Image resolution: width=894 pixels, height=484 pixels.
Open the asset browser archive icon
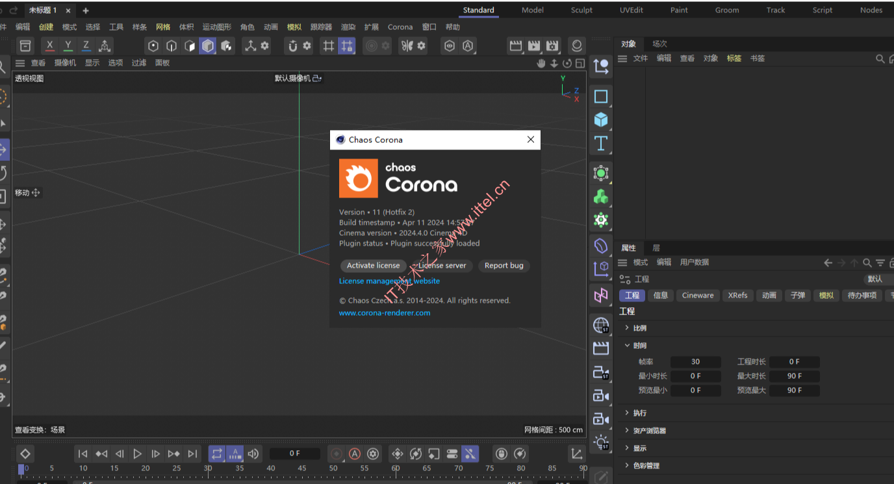25,45
